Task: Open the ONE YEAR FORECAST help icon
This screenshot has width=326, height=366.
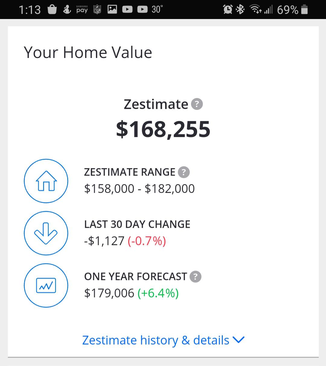Action: pos(195,276)
